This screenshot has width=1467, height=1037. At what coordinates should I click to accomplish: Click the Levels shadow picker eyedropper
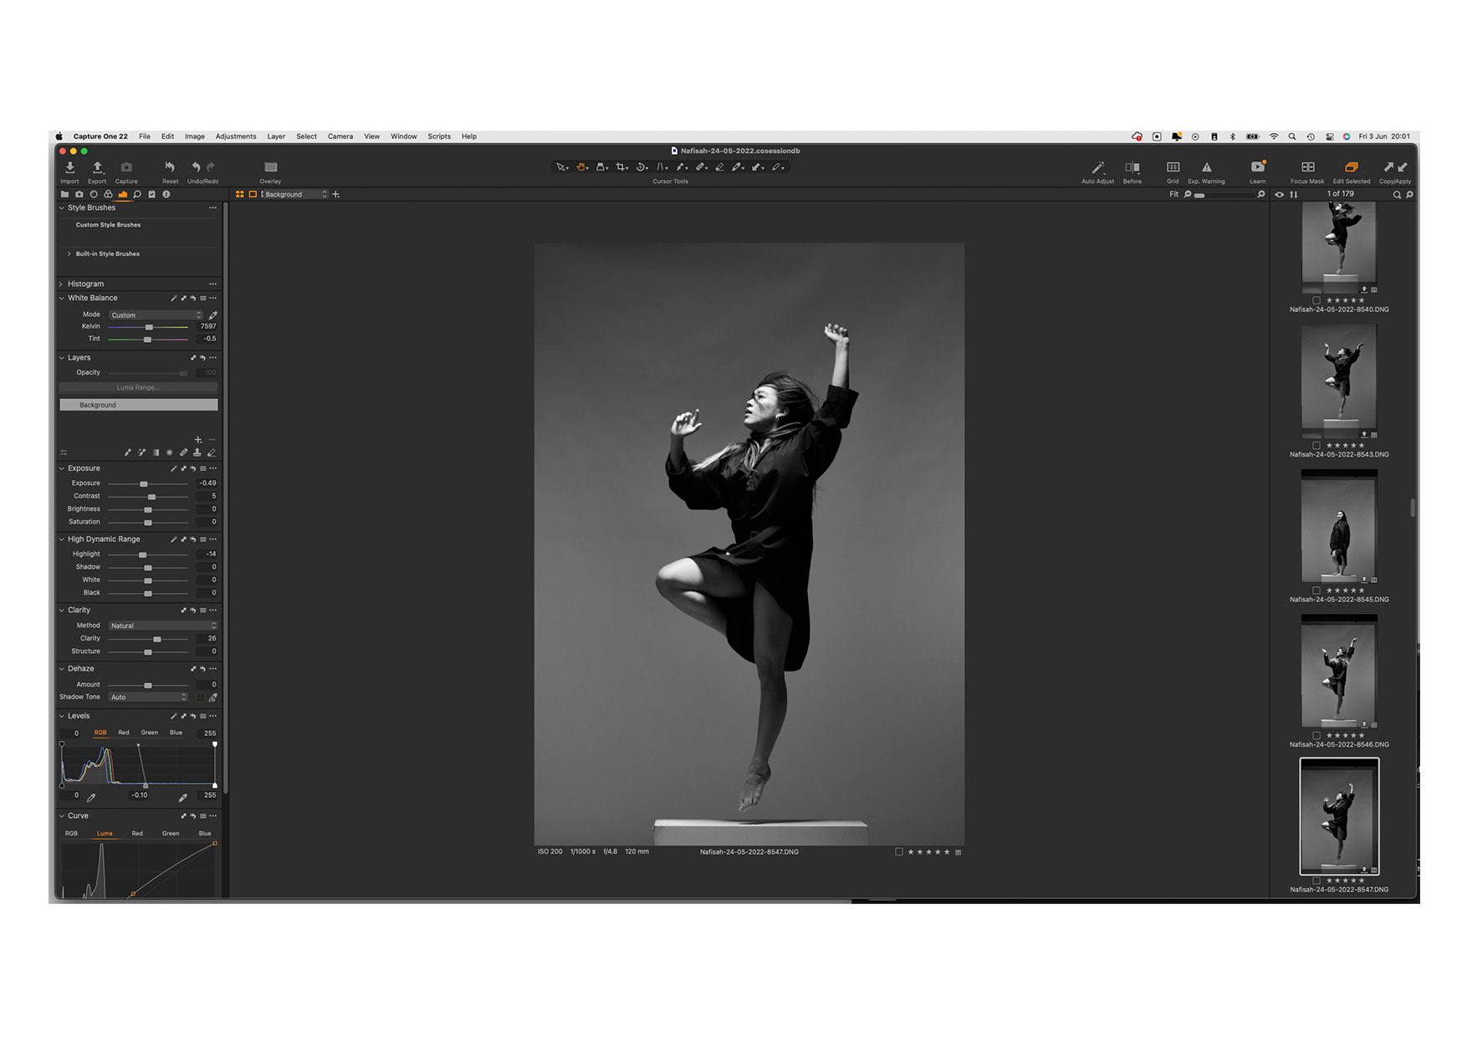(x=91, y=797)
